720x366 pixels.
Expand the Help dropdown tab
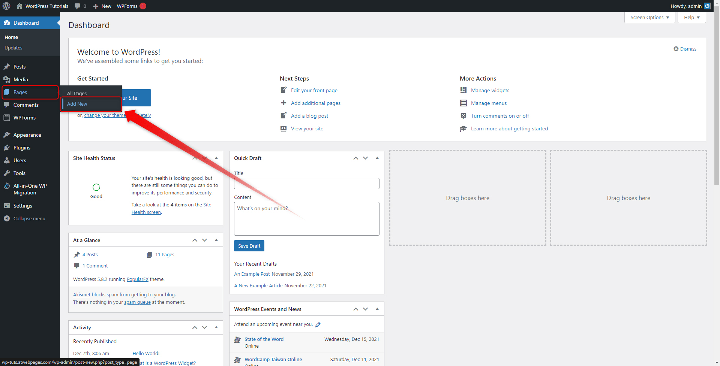[691, 17]
